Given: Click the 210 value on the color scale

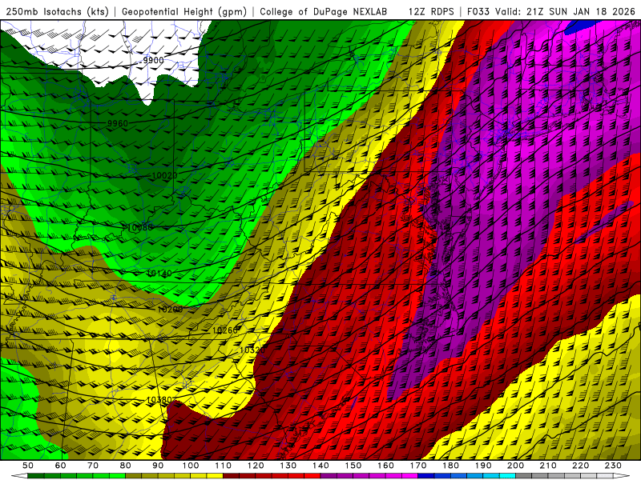Looking at the screenshot, I should pos(548,466).
